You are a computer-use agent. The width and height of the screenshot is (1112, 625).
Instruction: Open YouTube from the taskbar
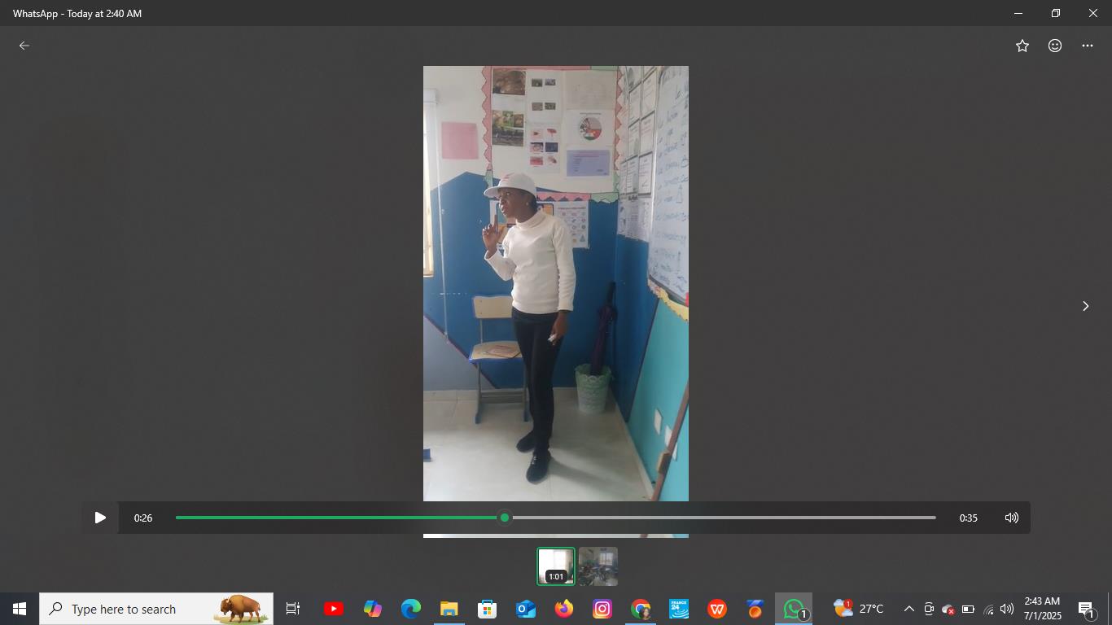coord(333,609)
